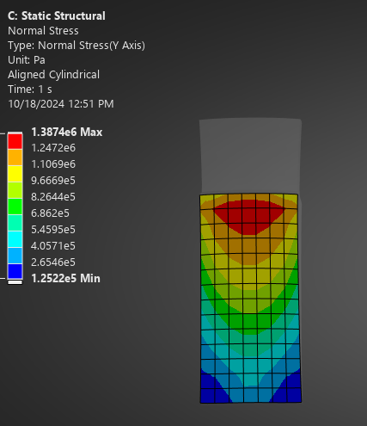The image size is (367, 426).
Task: Select the 1.1069e6 legend value
Action: (x=53, y=164)
